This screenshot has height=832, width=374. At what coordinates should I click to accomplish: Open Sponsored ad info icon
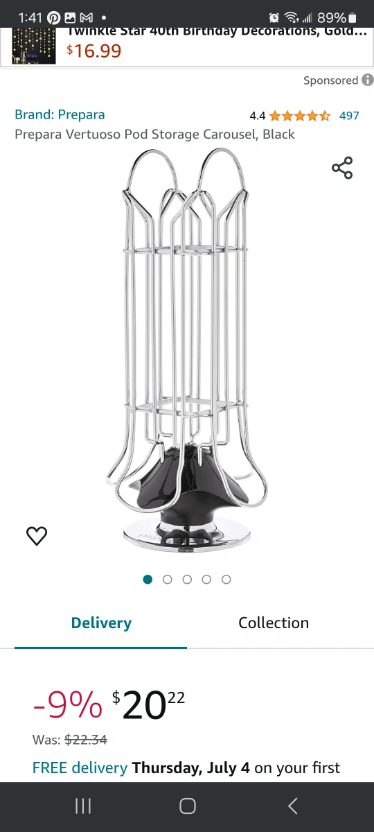[x=367, y=80]
